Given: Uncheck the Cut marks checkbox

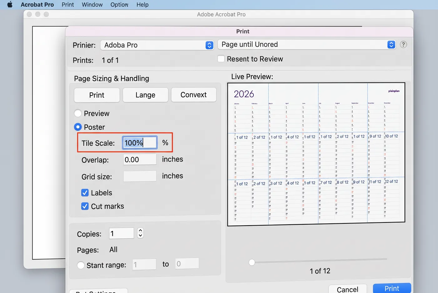Looking at the screenshot, I should click(x=85, y=206).
